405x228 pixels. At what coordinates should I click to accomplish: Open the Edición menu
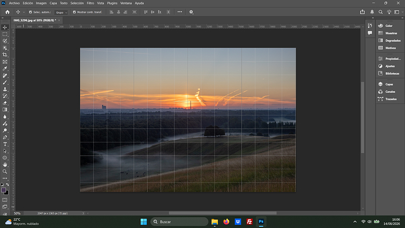click(x=28, y=3)
